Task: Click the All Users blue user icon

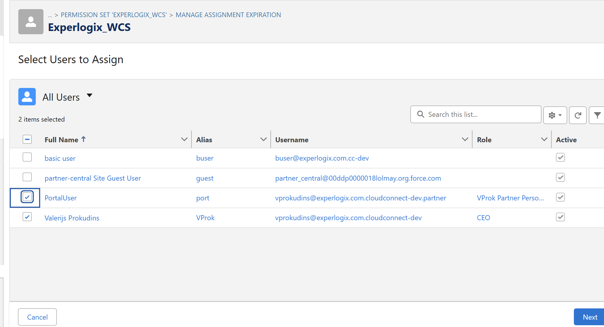Action: (27, 97)
